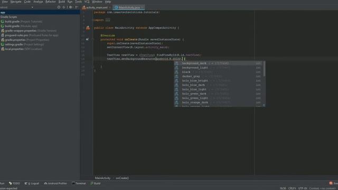Click the autocomplete popup scrollbar thumb
This screenshot has width=338, height=190.
264,69
